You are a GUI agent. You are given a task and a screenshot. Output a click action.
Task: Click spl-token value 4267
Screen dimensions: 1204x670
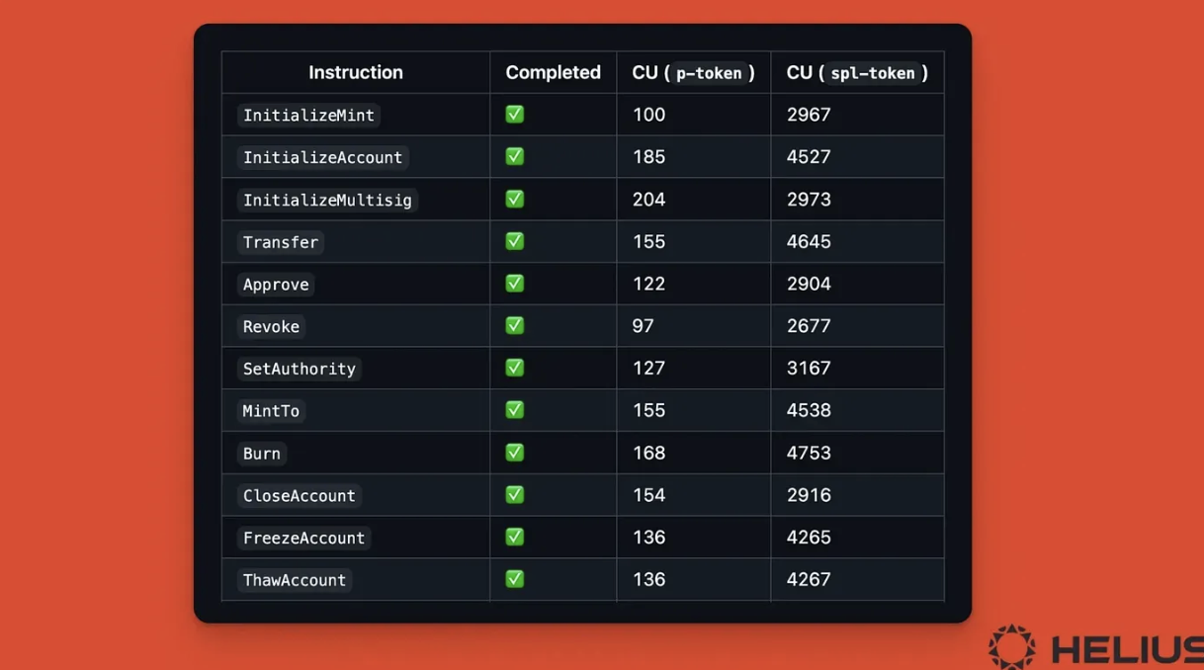click(809, 579)
